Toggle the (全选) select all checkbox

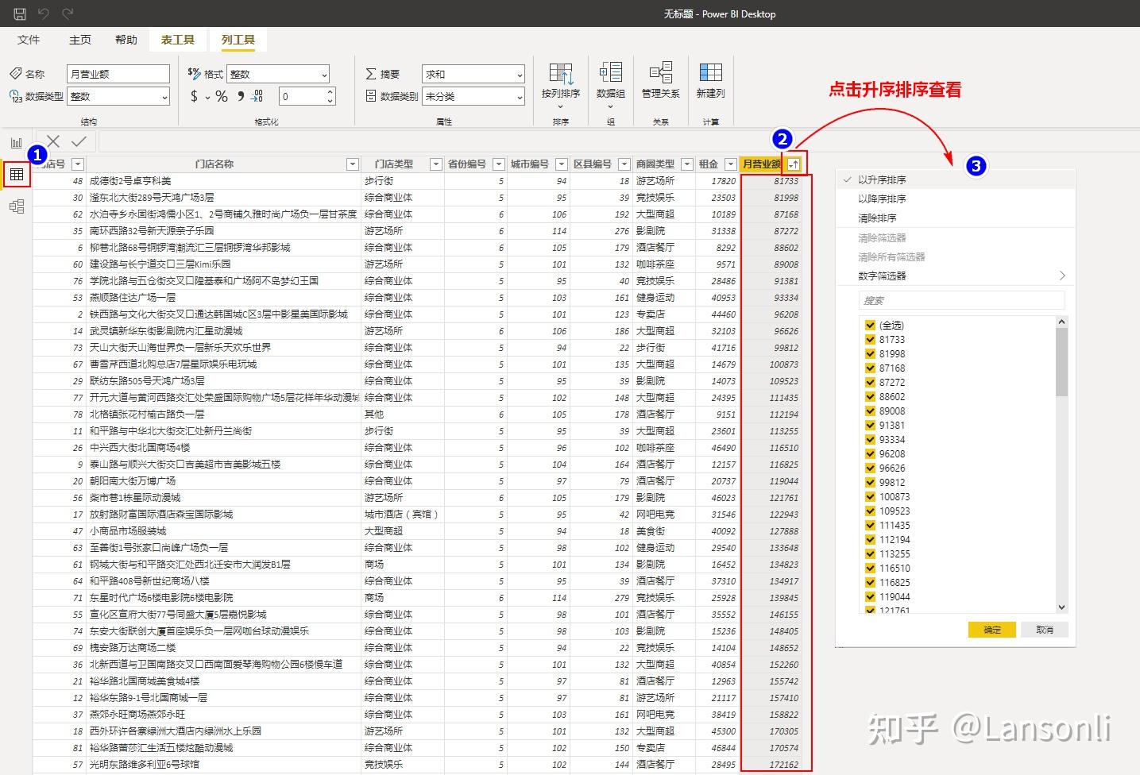(870, 325)
